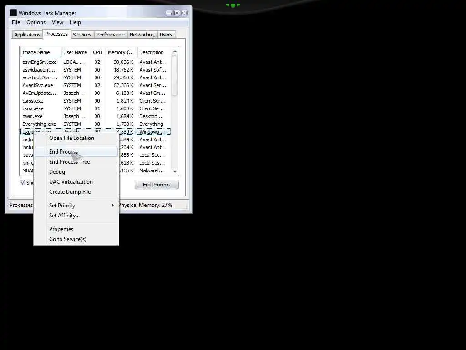Select the aswEngSrv.exe process row
Image resolution: width=466 pixels, height=350 pixels.
95,62
